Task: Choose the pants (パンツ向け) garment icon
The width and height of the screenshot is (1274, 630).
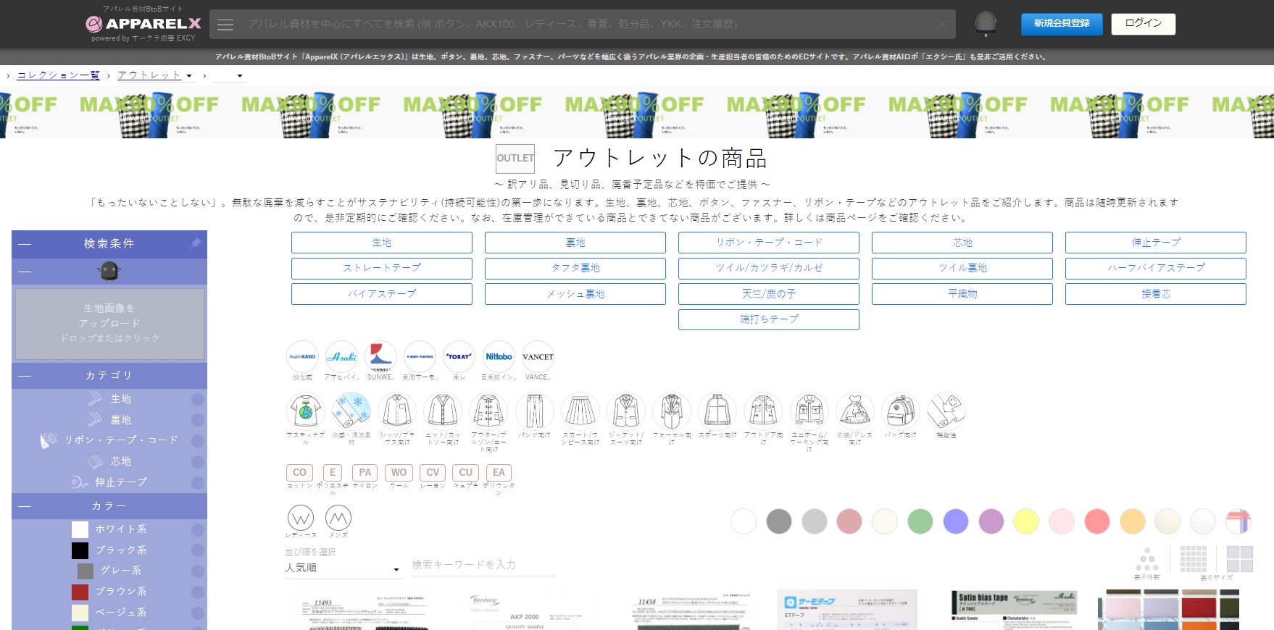Action: click(534, 411)
